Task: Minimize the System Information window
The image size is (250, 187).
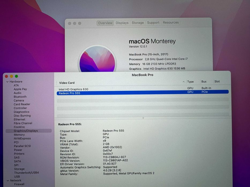Action: click(x=12, y=76)
